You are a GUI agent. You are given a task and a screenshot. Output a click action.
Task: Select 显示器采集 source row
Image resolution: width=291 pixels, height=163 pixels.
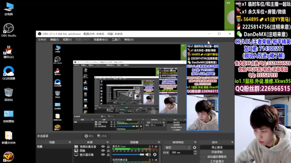pos(92,155)
